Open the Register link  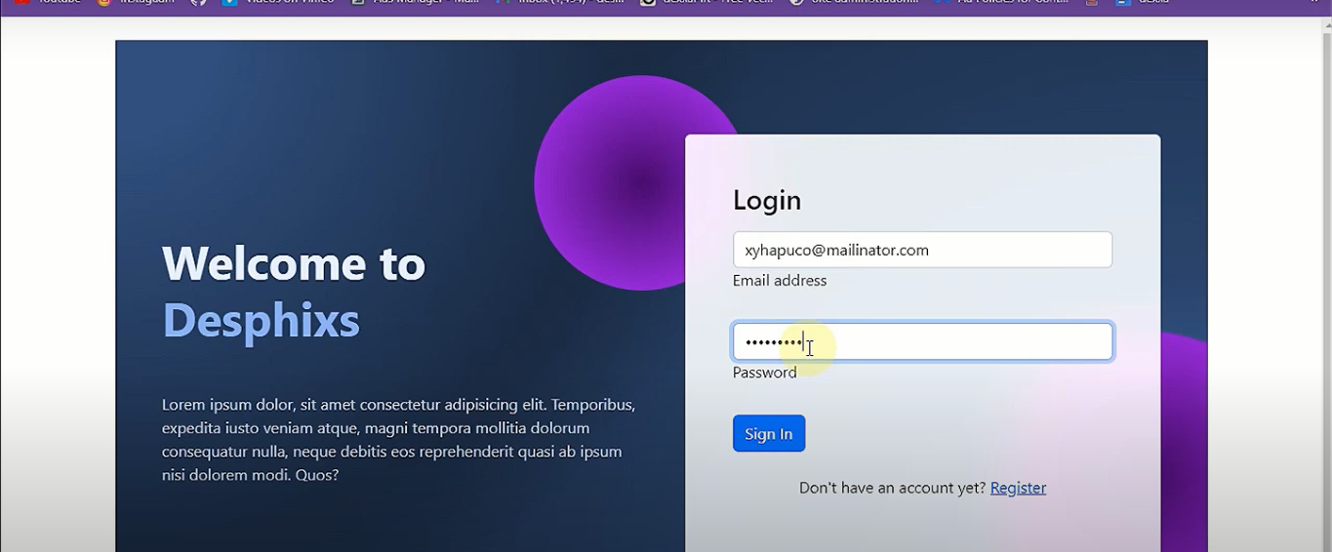point(1018,488)
